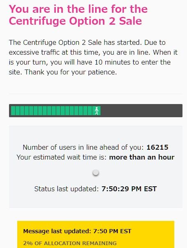Click the paragraph explaining excessive traffic
Screen dimensions: 187x248
tap(93, 57)
